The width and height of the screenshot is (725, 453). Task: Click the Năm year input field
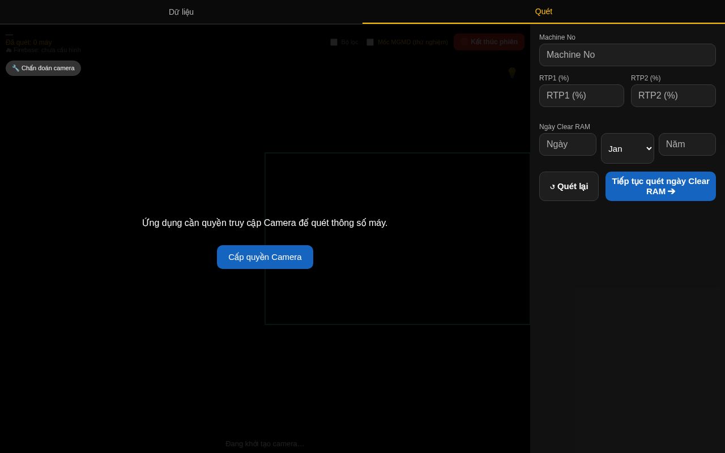687,144
